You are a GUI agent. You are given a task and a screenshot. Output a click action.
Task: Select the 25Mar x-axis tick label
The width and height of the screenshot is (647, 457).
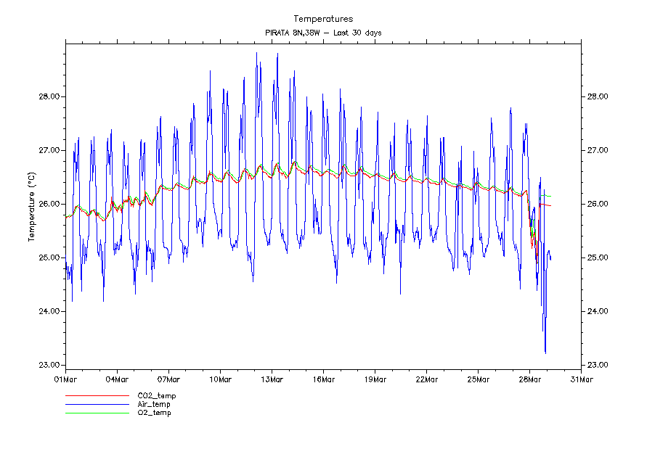[478, 379]
